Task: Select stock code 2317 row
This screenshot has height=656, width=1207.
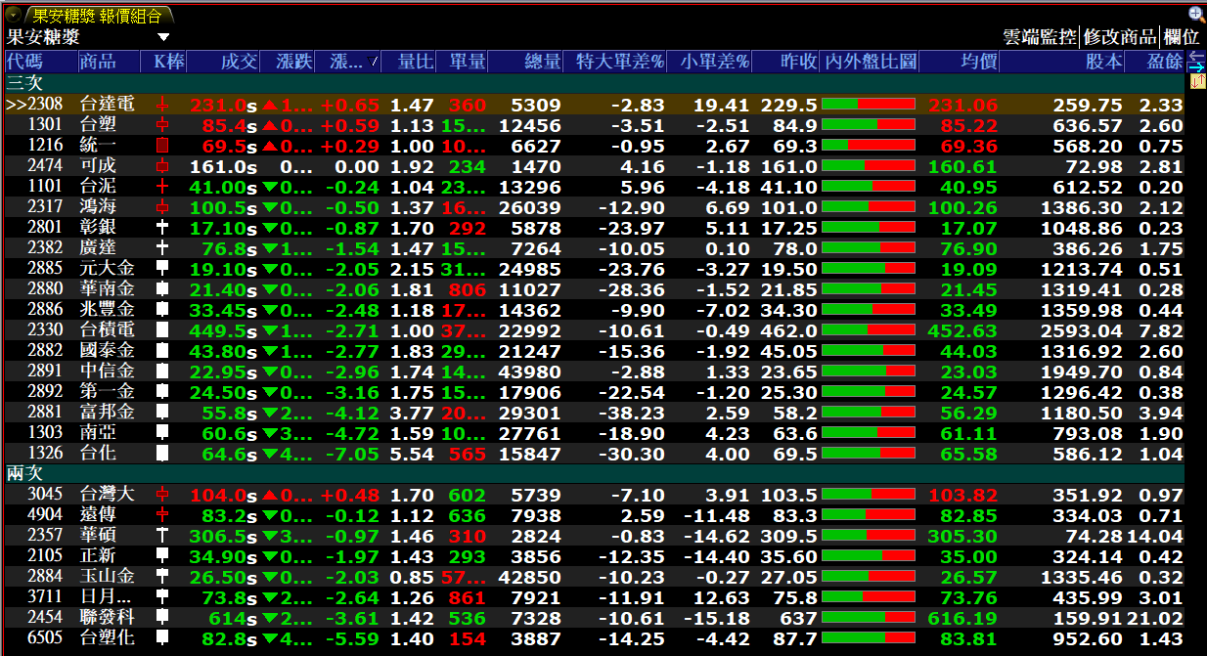Action: tap(46, 207)
